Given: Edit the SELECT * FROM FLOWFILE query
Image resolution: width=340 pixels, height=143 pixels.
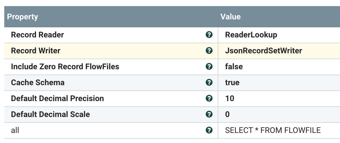Looking at the screenshot, I should [x=273, y=130].
